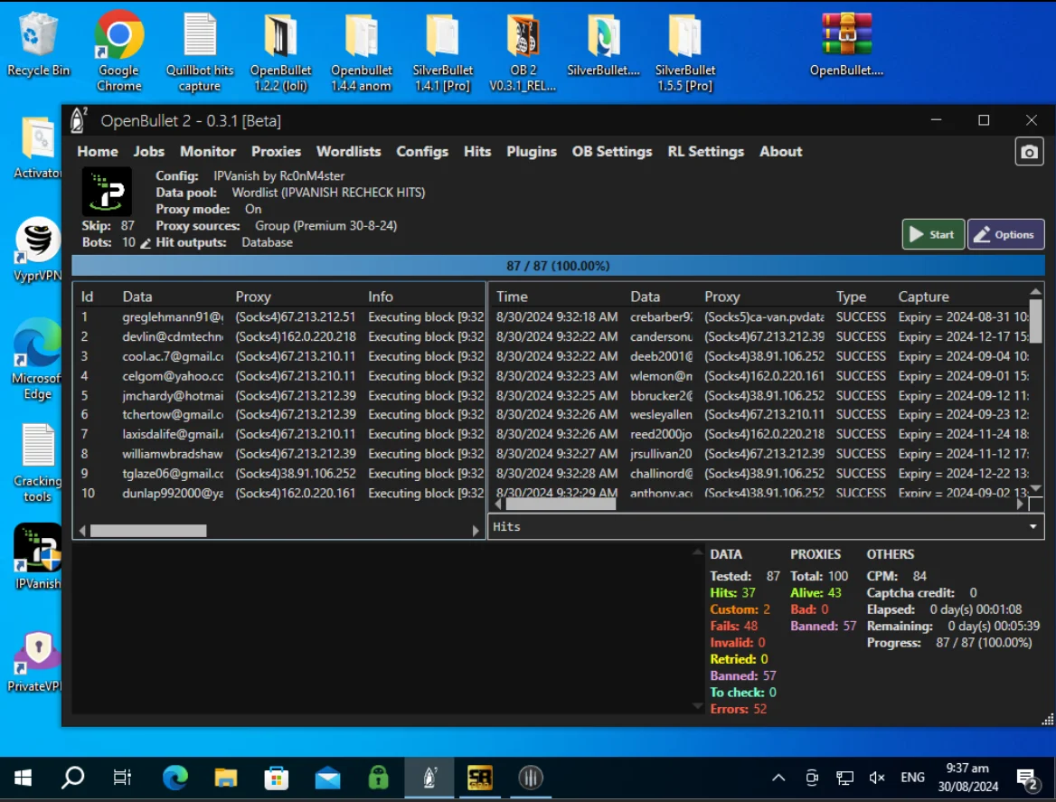Click the vertical scrollbar thumb of hits table
The image size is (1056, 802).
tap(1036, 322)
